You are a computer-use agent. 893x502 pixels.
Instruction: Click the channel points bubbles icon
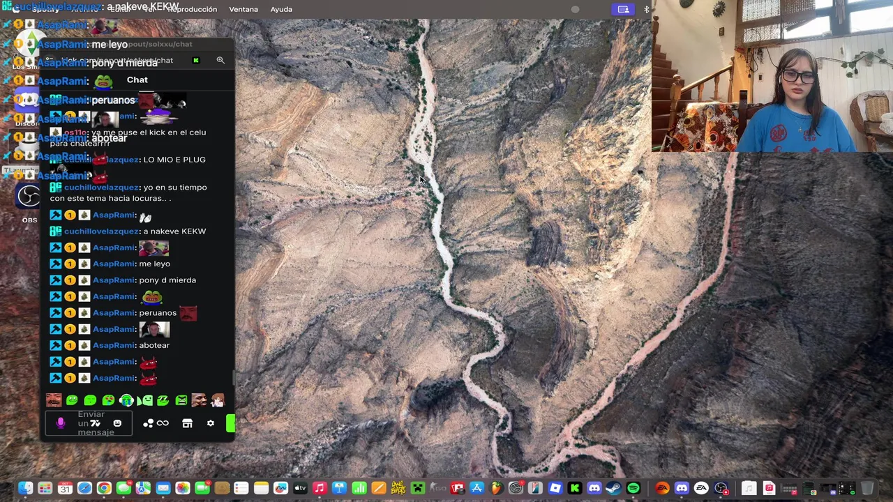[148, 423]
